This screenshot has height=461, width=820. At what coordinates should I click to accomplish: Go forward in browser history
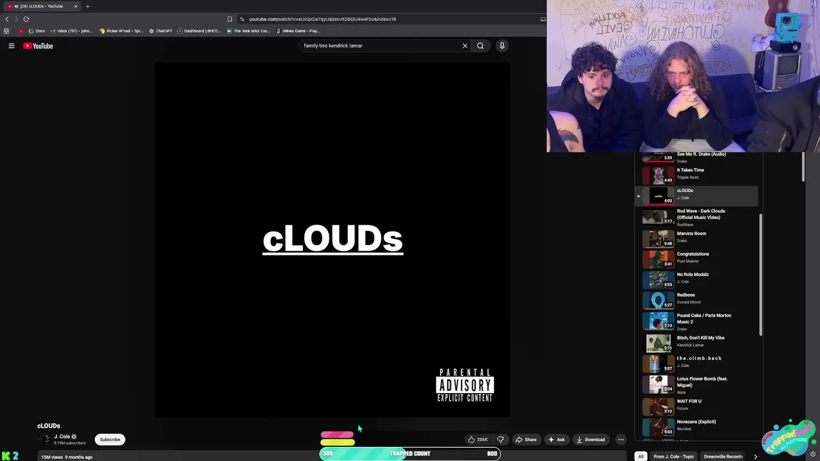17,19
